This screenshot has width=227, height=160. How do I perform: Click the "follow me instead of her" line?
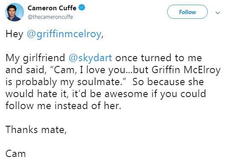click(63, 106)
